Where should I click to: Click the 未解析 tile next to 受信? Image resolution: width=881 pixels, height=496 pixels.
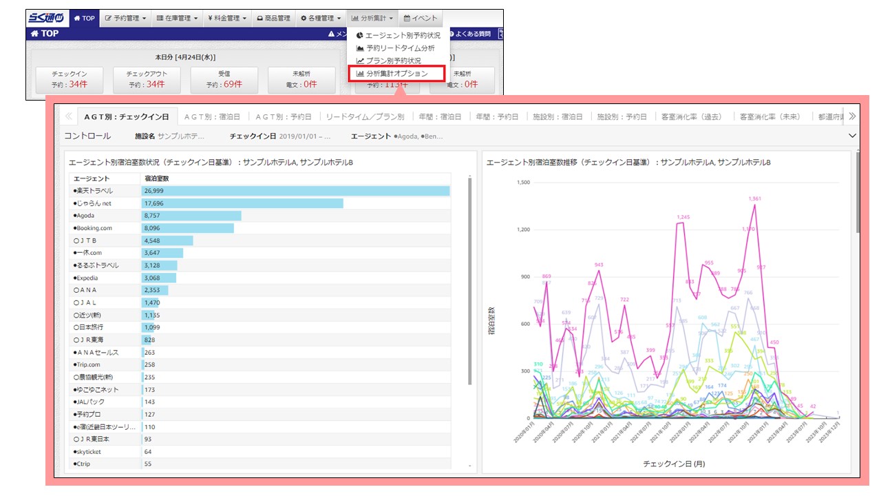coord(301,80)
